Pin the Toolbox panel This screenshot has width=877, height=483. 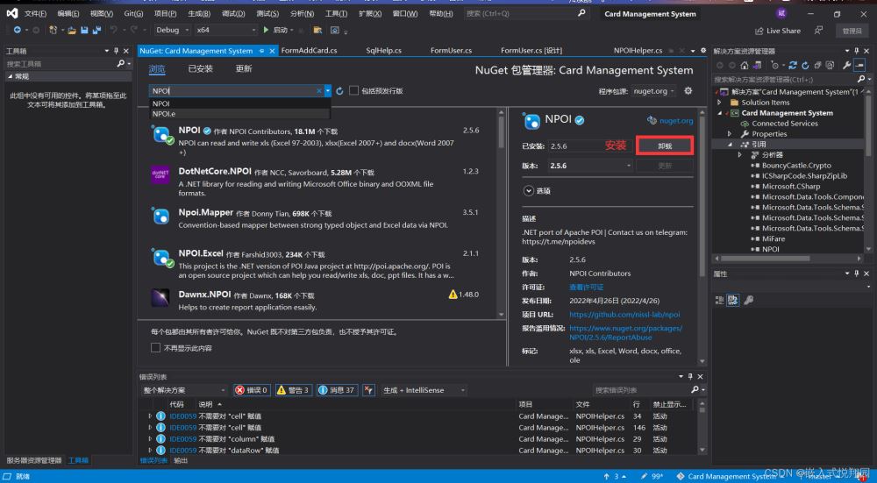117,51
